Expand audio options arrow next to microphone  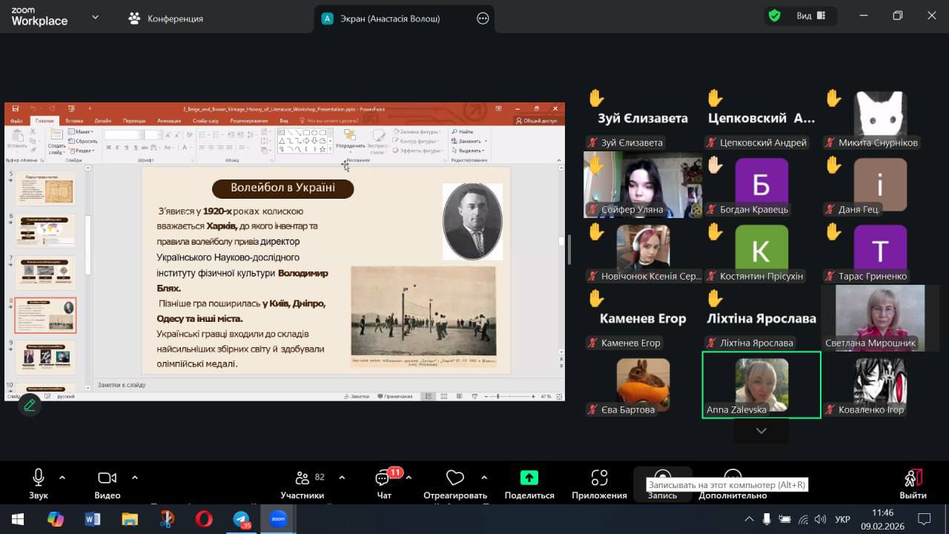62,478
